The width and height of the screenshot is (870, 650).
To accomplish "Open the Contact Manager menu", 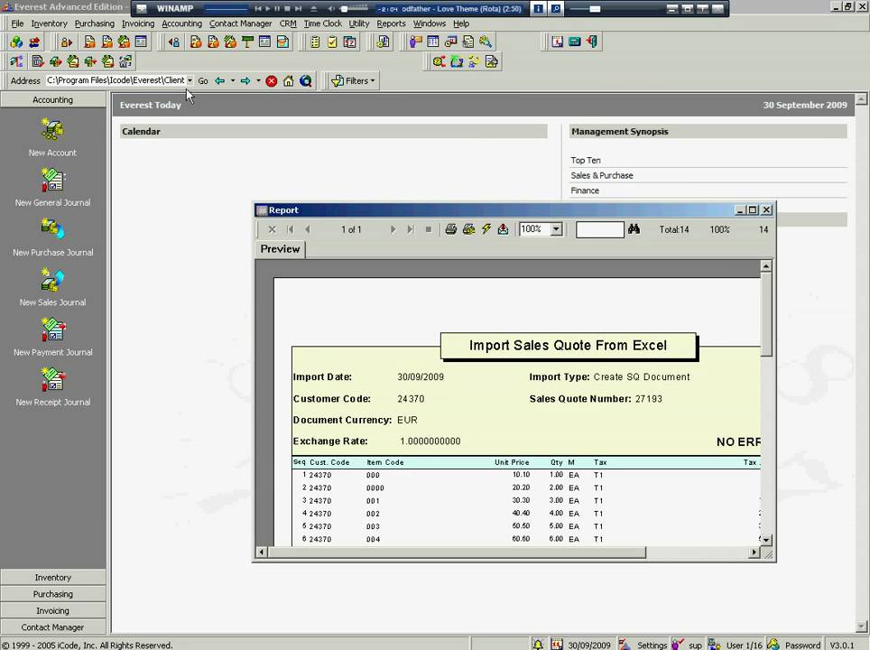I will tap(240, 23).
